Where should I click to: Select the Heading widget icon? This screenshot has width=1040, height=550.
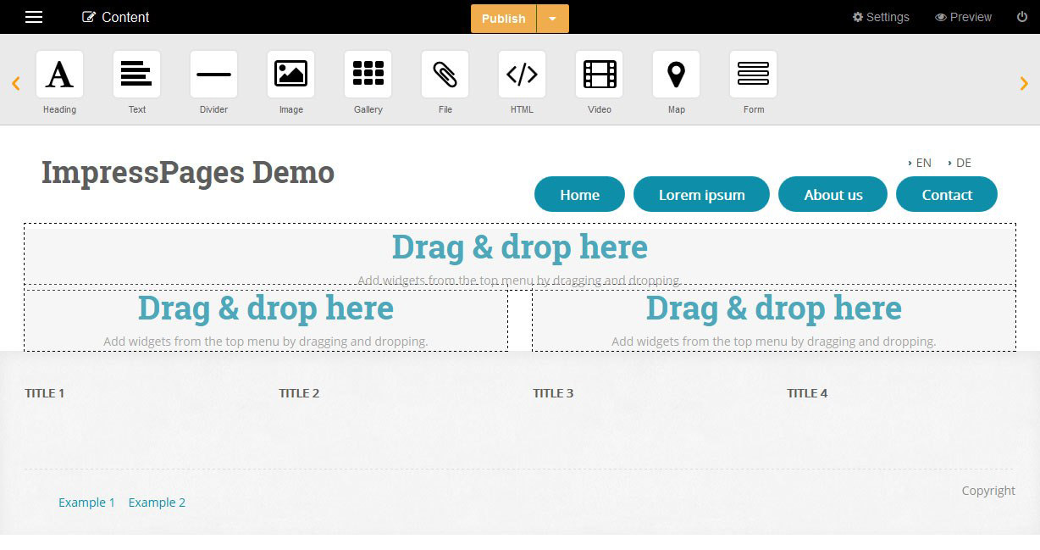[x=59, y=75]
